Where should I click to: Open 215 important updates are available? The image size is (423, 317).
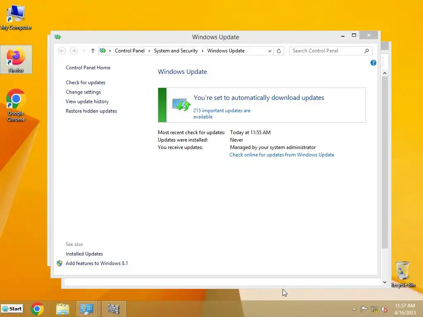222,114
